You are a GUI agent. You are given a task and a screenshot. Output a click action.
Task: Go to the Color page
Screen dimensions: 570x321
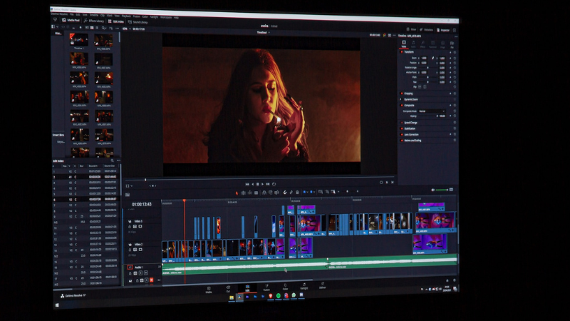pos(286,287)
